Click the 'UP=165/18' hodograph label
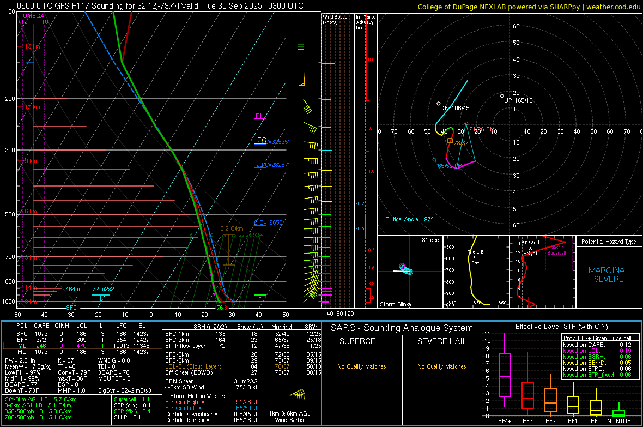The height and width of the screenshot is (427, 643). [518, 100]
